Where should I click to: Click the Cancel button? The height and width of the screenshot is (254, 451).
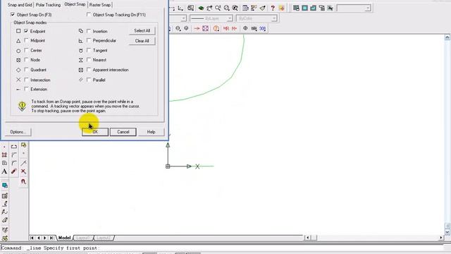tap(123, 132)
